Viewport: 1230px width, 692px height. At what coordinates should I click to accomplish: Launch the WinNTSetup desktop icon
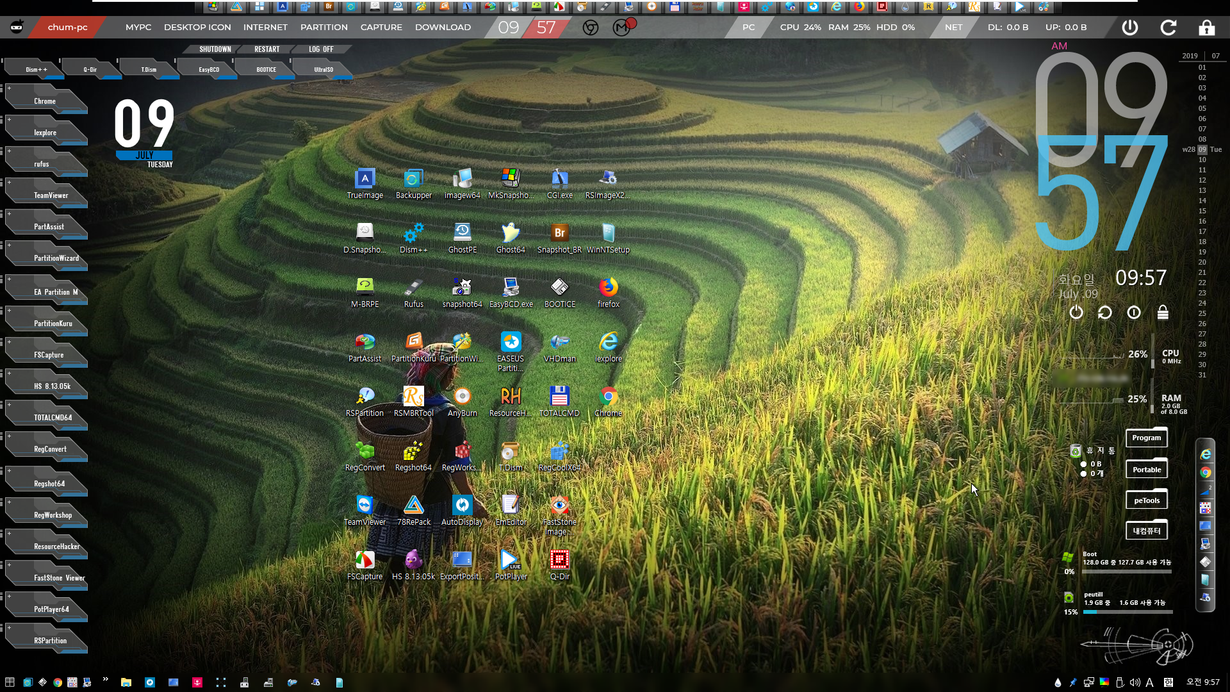(x=608, y=238)
